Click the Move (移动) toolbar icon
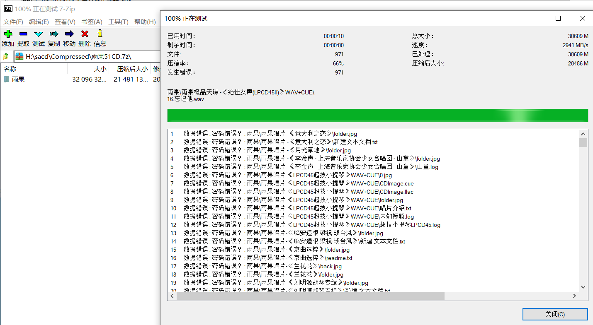 (69, 34)
